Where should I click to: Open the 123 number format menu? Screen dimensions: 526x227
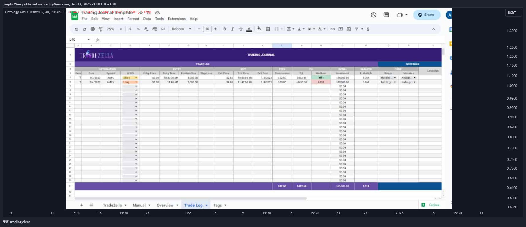click(x=163, y=29)
